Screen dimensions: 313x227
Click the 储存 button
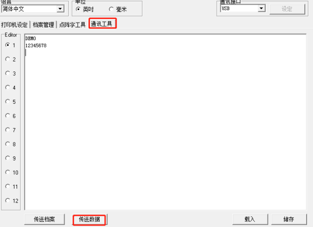(x=289, y=219)
